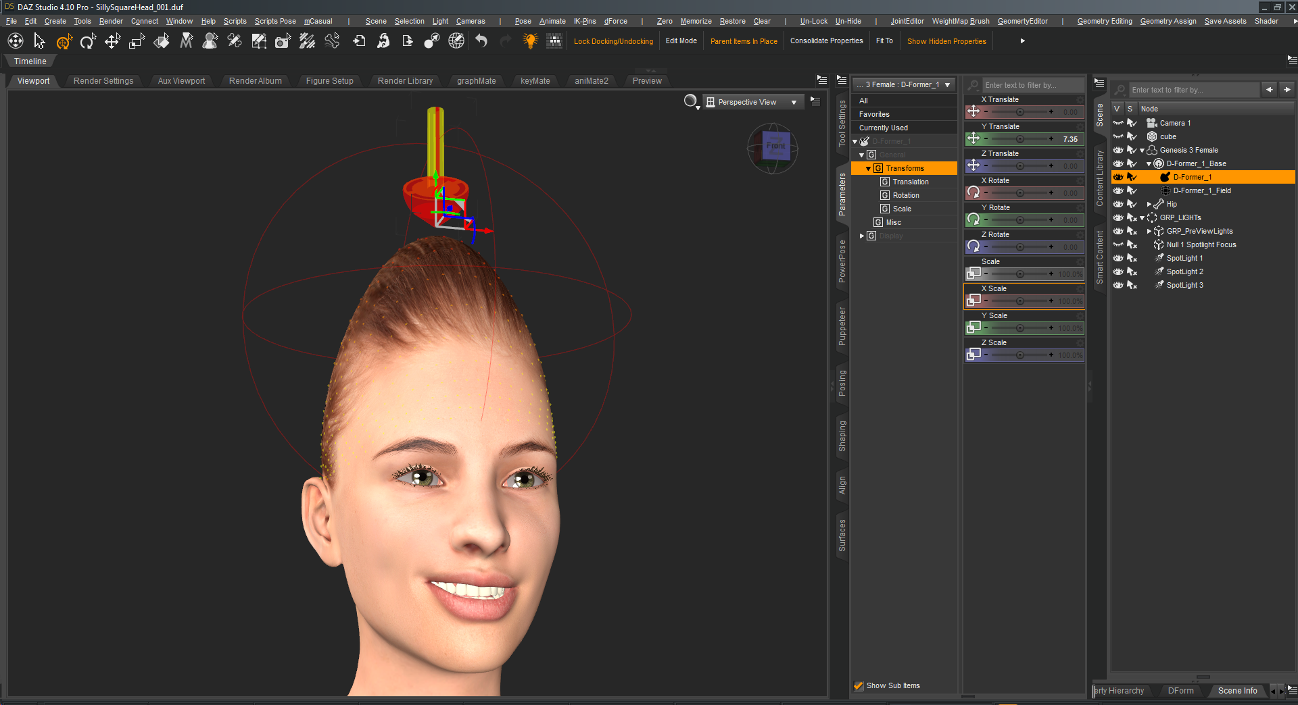The width and height of the screenshot is (1298, 705).
Task: Activate the Translate tool
Action: coord(112,42)
